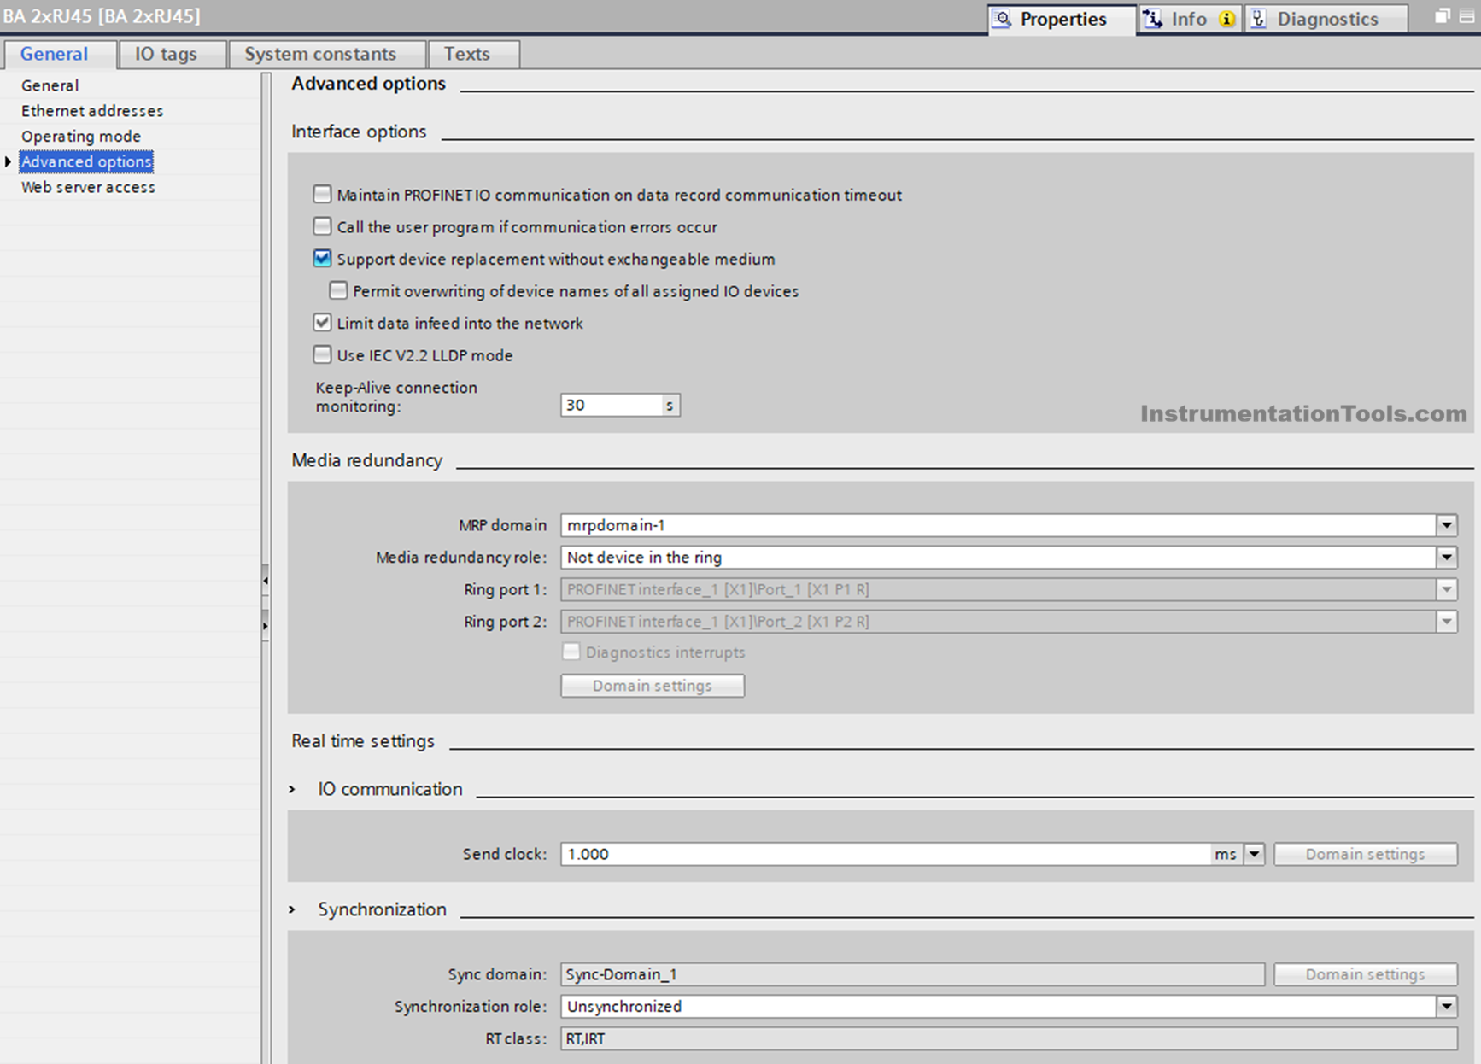The height and width of the screenshot is (1064, 1481).
Task: Open Media redundancy role dropdown
Action: pyautogui.click(x=1446, y=558)
